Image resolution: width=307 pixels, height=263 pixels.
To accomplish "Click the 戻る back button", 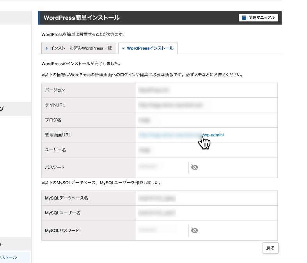I will [270, 248].
